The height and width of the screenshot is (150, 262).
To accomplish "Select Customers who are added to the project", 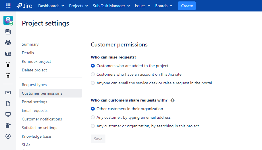I will click(x=93, y=66).
